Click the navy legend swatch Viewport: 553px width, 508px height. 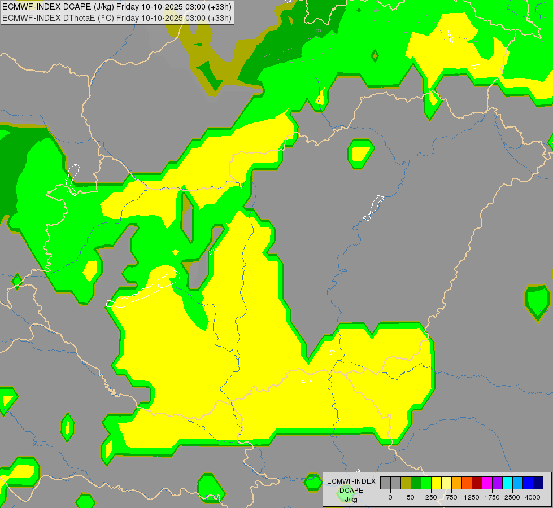click(x=538, y=483)
